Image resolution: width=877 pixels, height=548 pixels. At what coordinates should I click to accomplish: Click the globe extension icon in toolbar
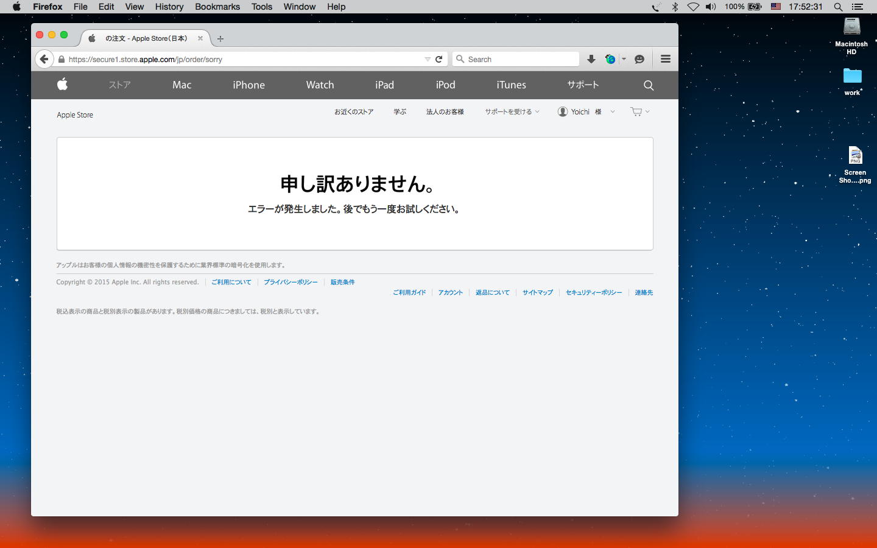610,59
